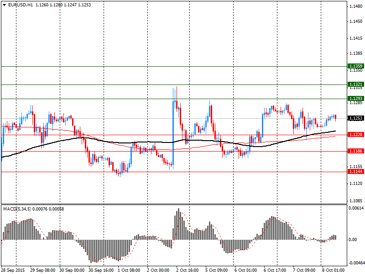Select the 1.1293 green resistance level label
The height and width of the screenshot is (274, 365).
click(356, 99)
